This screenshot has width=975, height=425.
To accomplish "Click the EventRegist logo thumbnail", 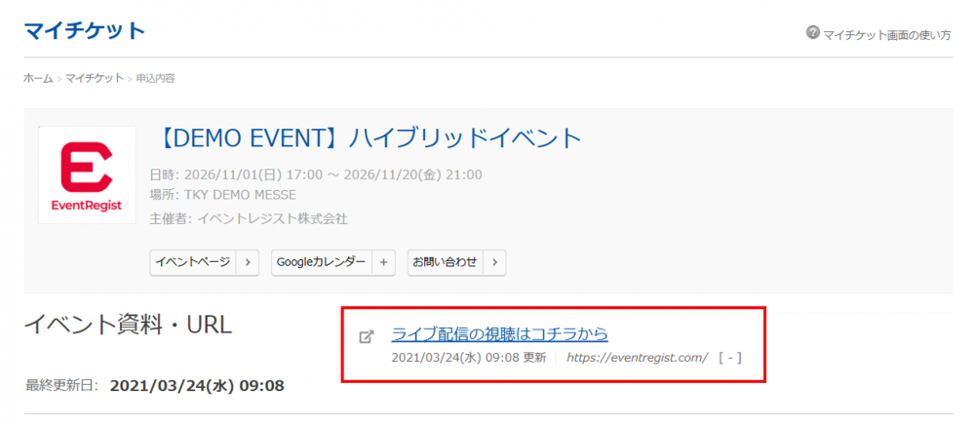I will [87, 174].
